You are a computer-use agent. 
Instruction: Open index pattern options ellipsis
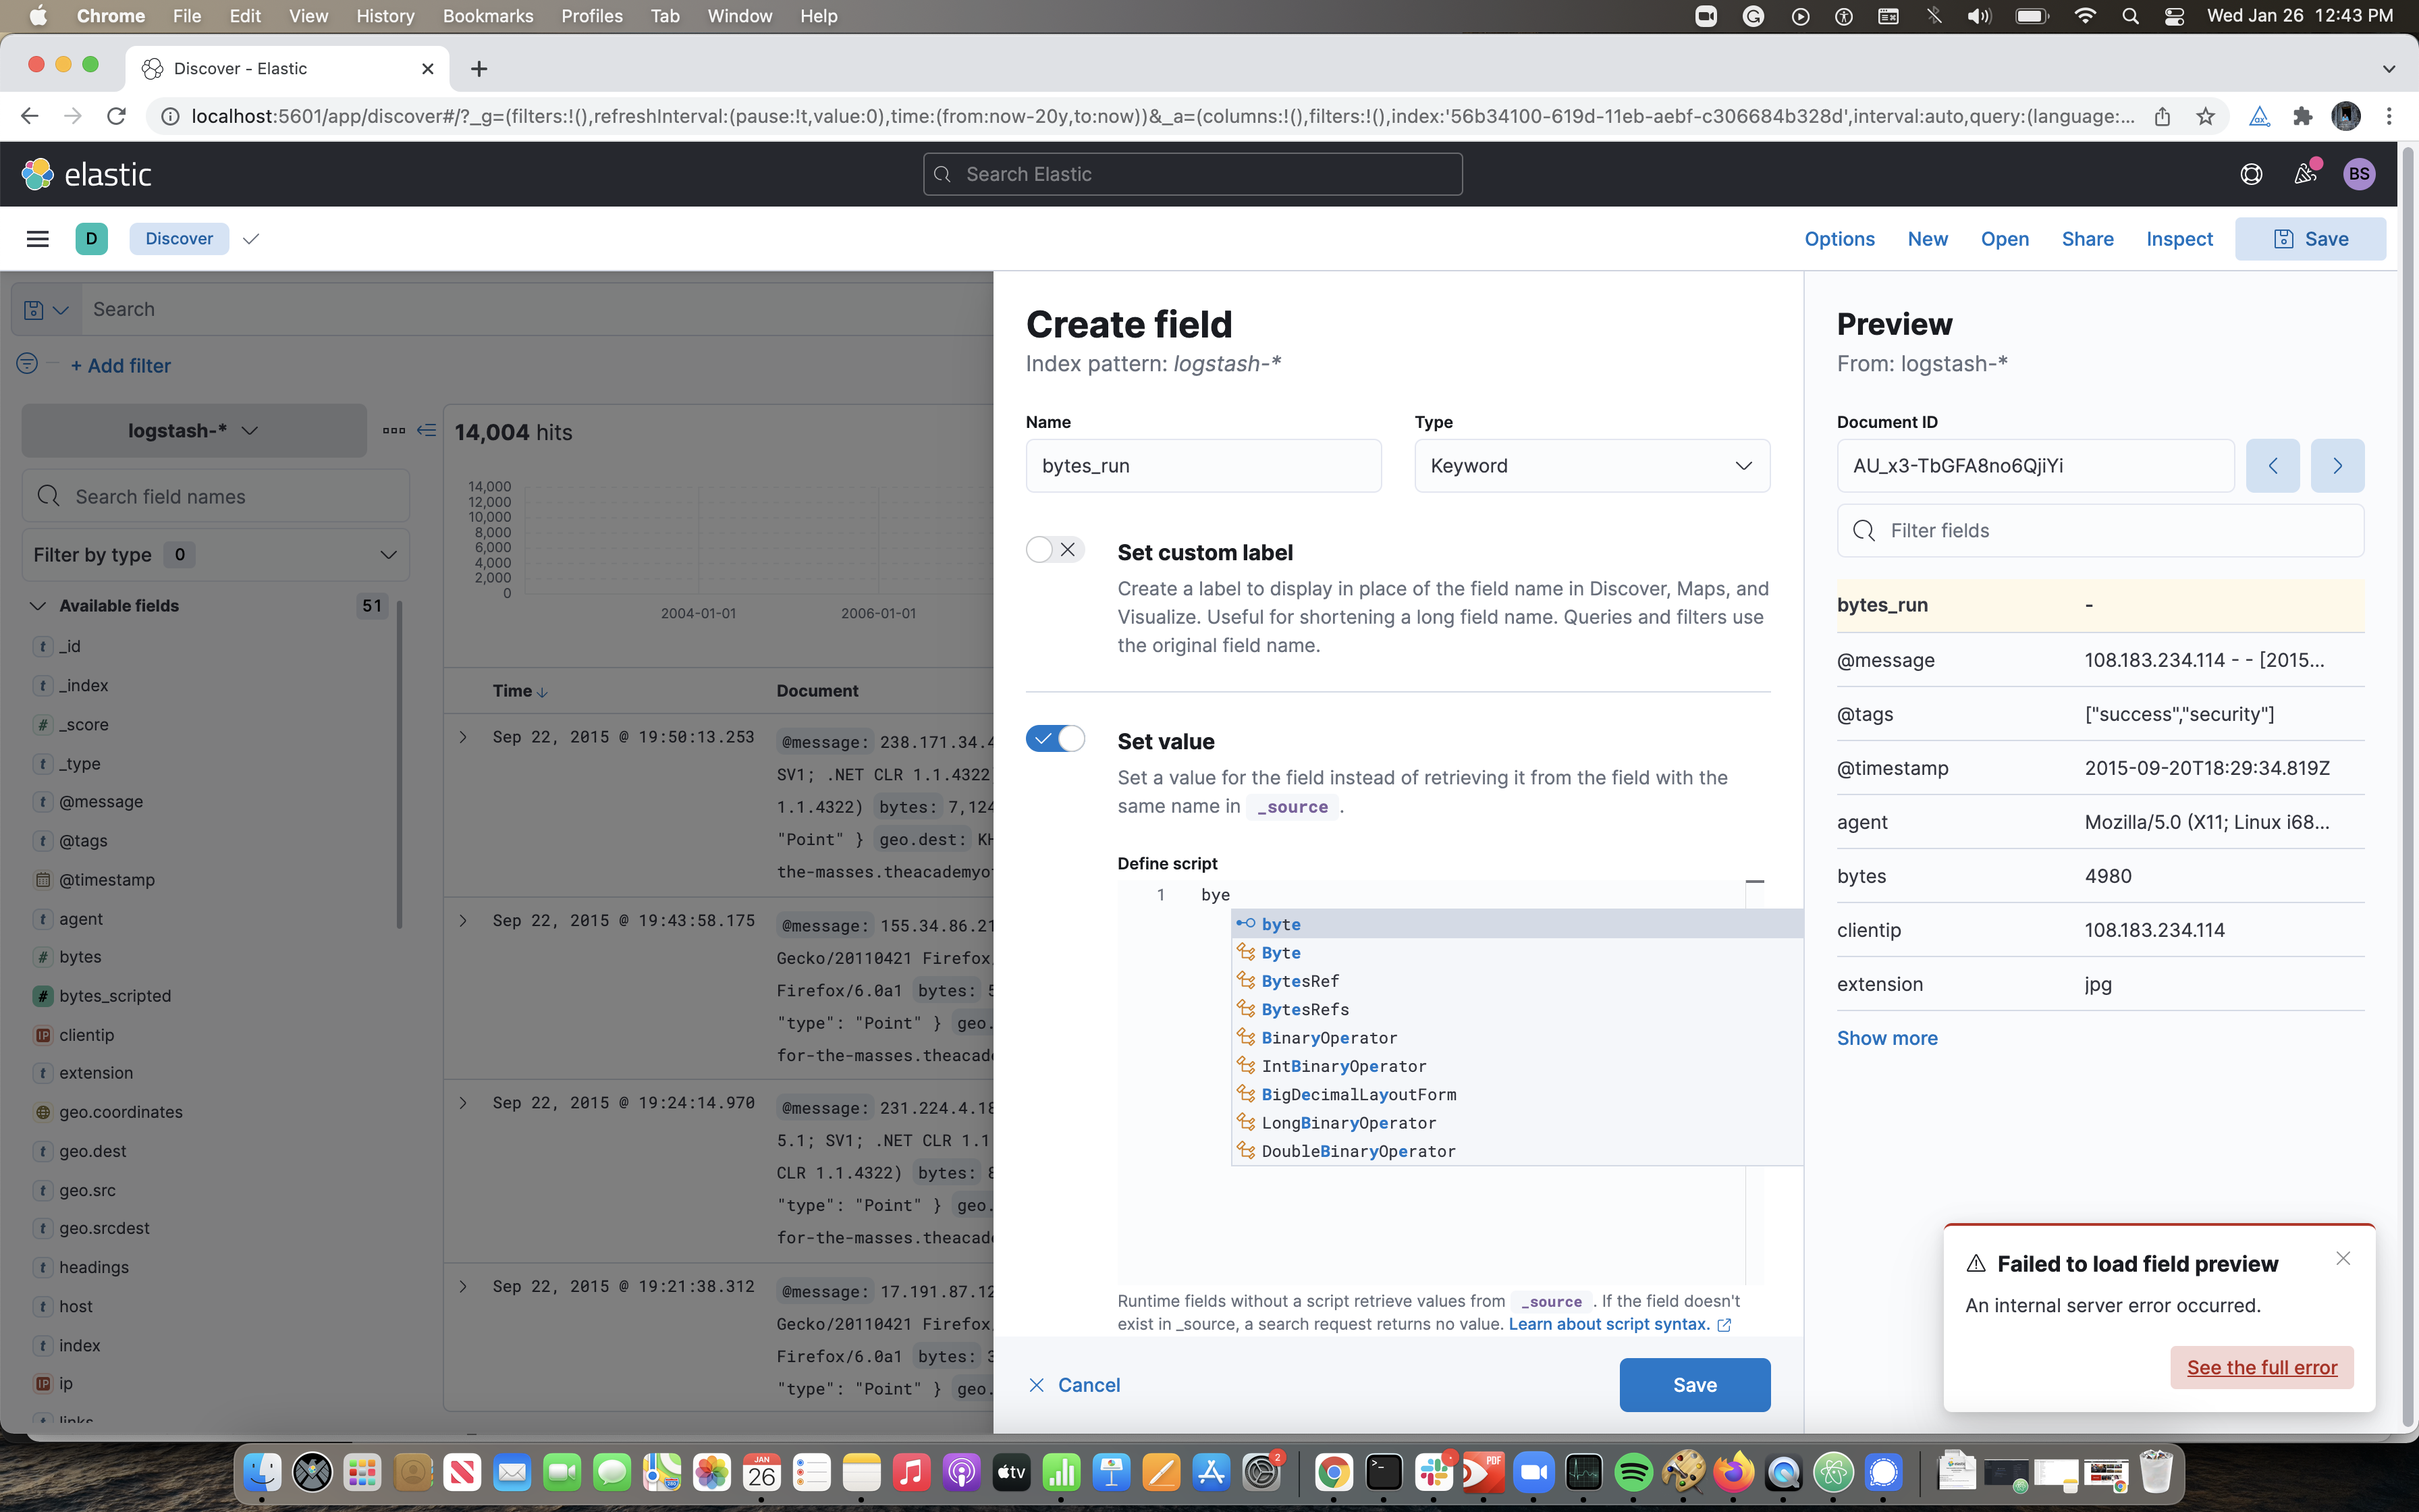(394, 431)
